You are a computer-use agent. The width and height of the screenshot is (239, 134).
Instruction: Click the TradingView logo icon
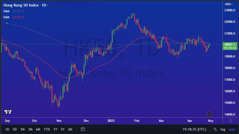[x=8, y=112]
